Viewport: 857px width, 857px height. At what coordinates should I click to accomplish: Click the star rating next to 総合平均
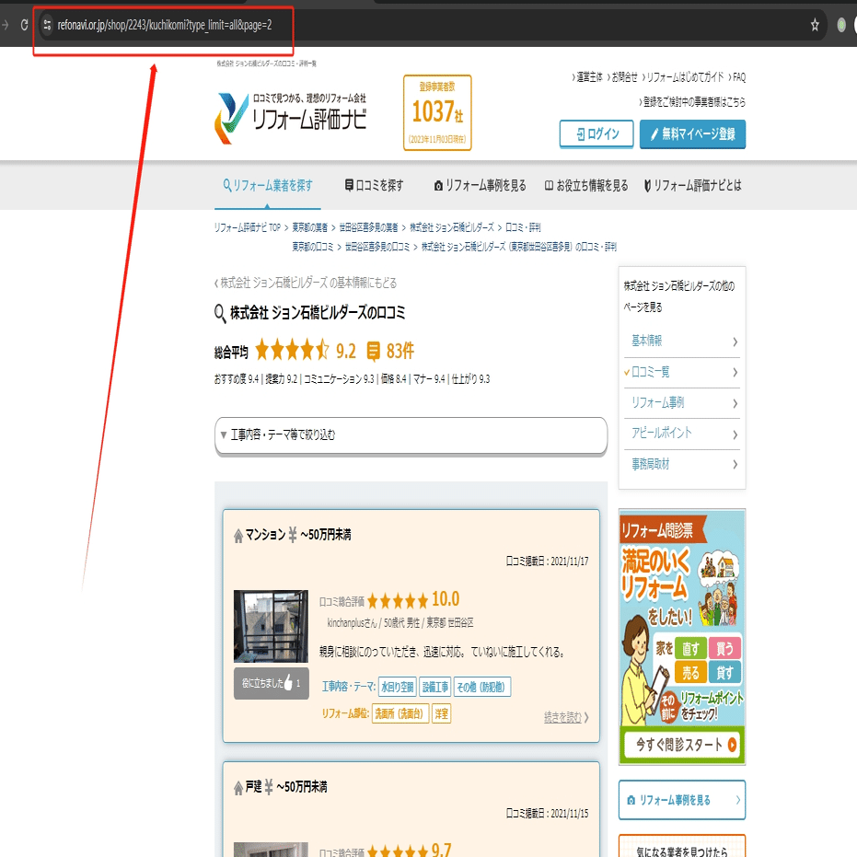click(x=292, y=350)
